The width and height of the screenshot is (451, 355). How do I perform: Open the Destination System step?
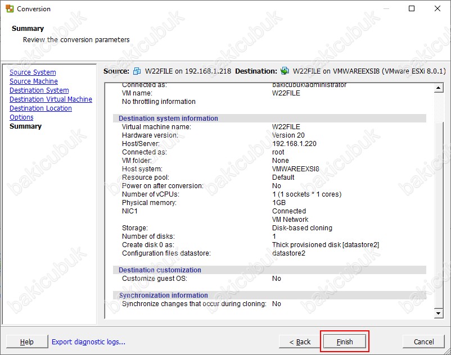pyautogui.click(x=39, y=90)
